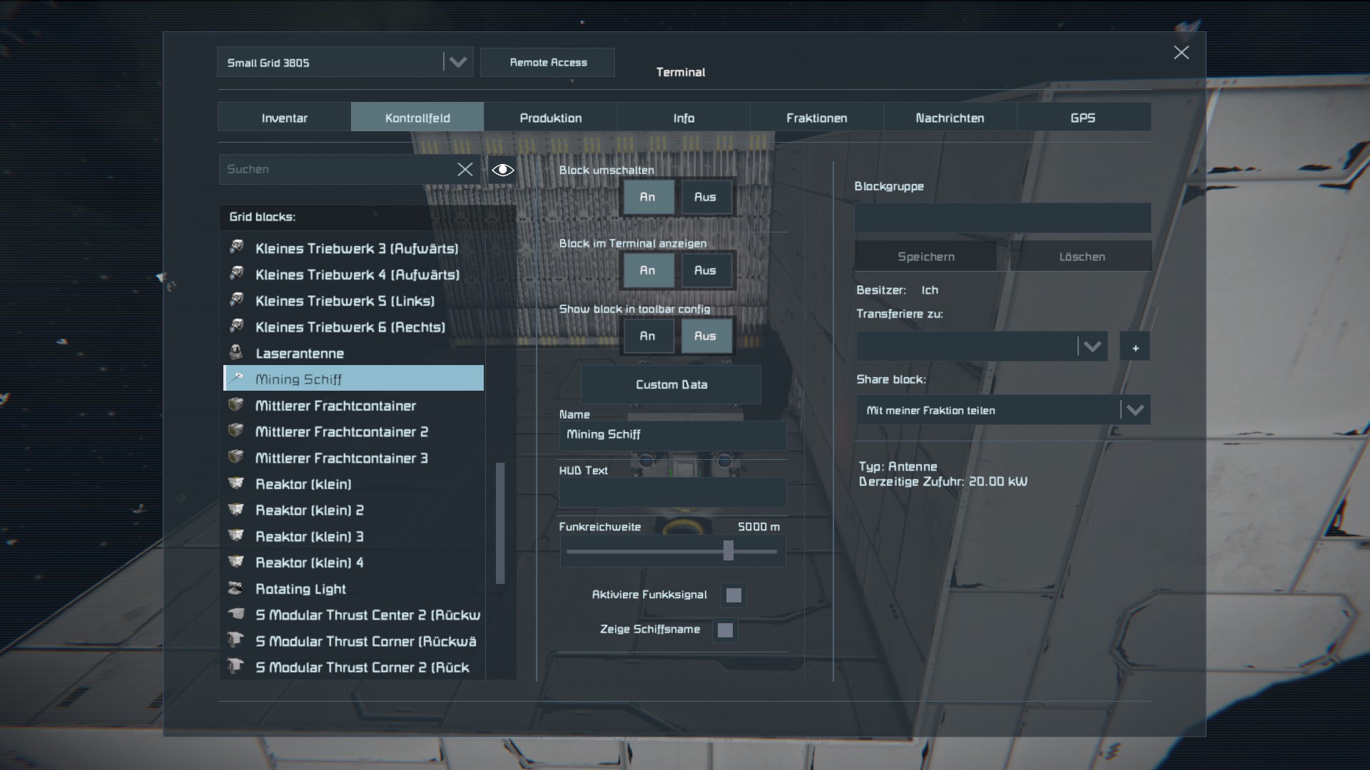Check the Zeige Schiffsname checkbox
This screenshot has height=770, width=1370.
pyautogui.click(x=725, y=630)
